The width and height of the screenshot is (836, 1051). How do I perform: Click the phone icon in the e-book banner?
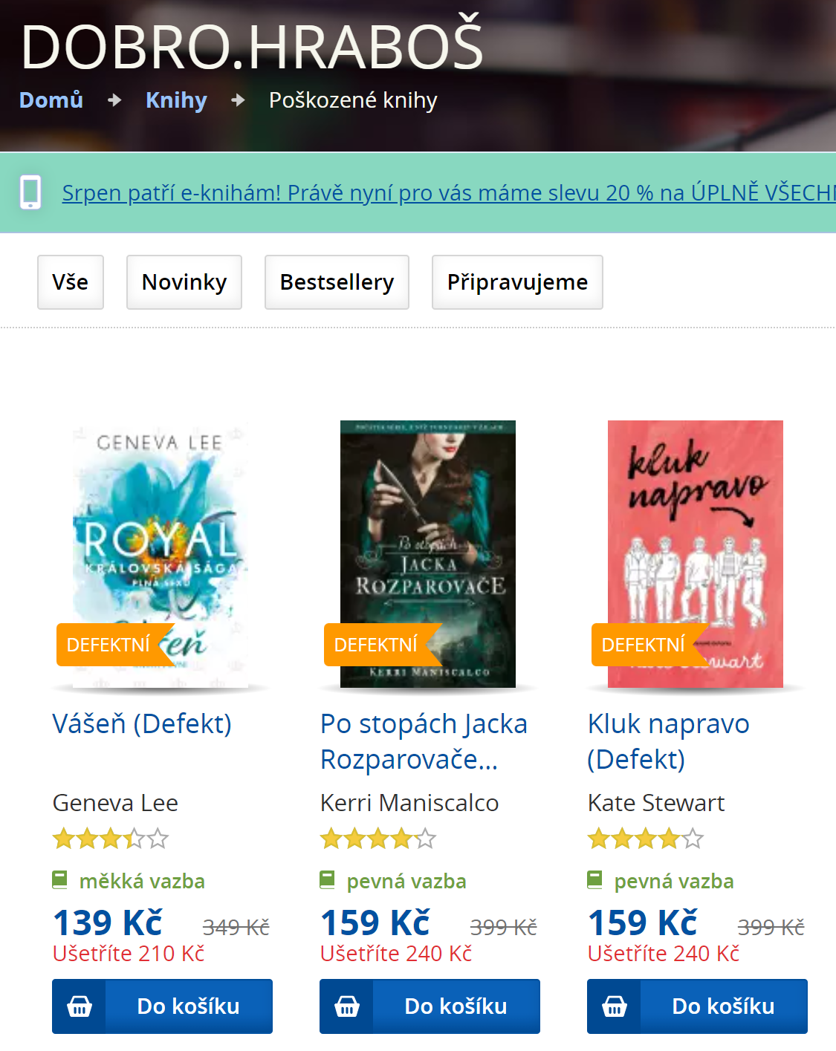click(x=30, y=192)
